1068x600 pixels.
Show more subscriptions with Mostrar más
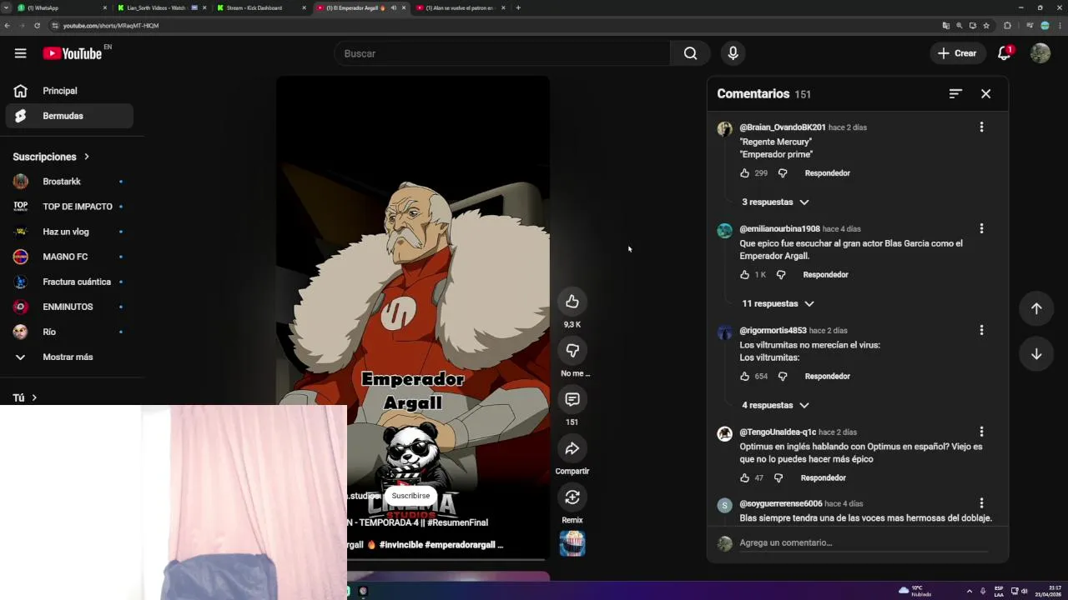[69, 357]
